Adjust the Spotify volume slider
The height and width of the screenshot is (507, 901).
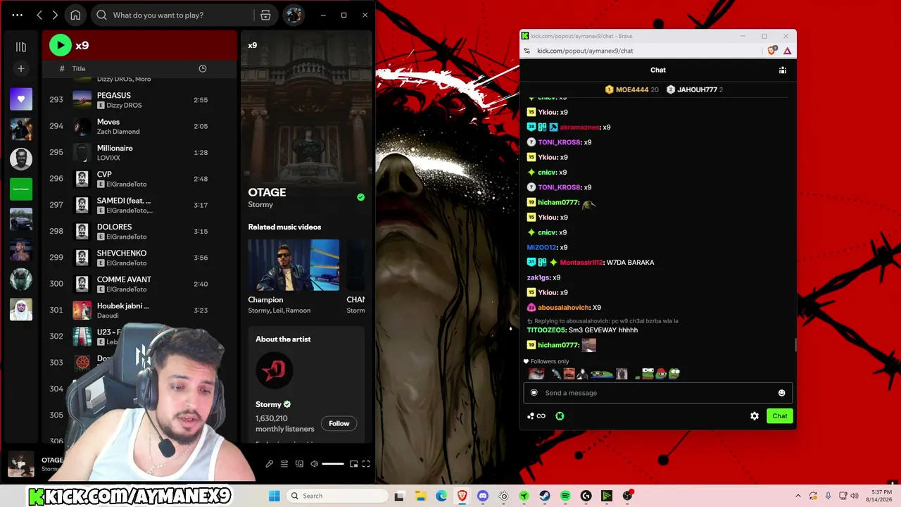333,464
